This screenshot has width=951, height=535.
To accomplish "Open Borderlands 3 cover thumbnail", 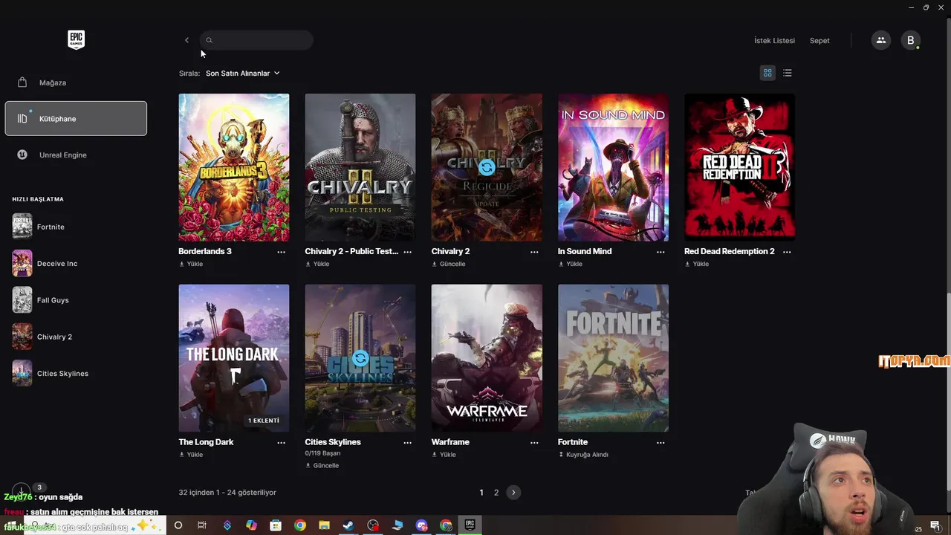I will point(234,167).
